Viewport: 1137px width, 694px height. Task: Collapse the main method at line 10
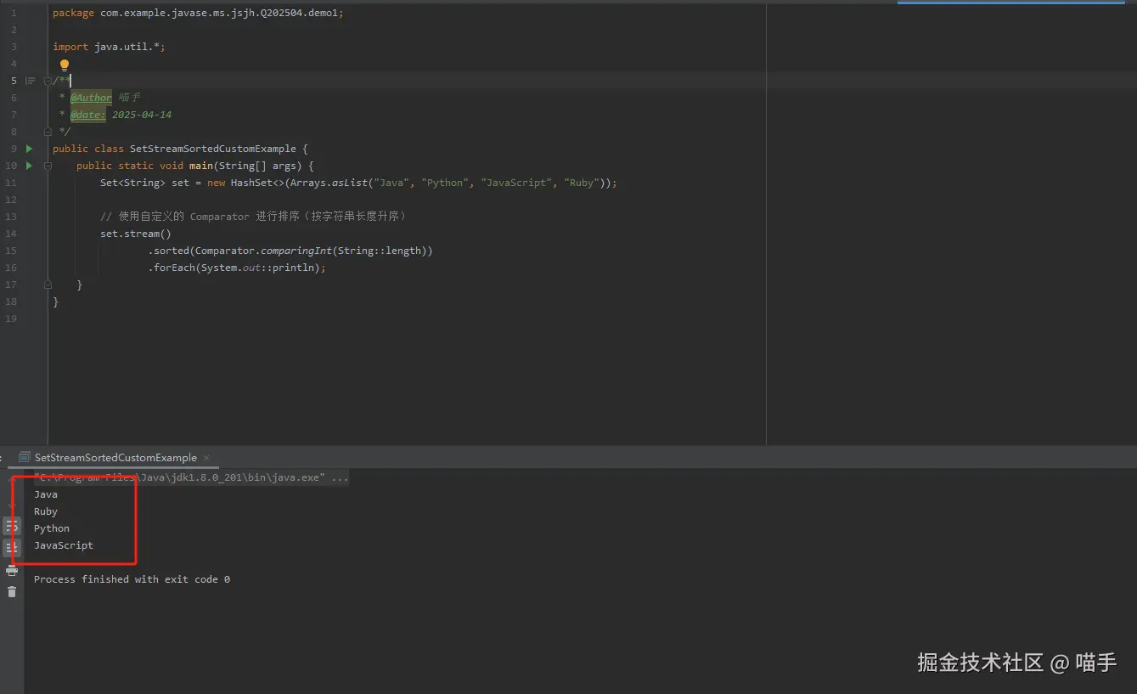click(x=48, y=166)
